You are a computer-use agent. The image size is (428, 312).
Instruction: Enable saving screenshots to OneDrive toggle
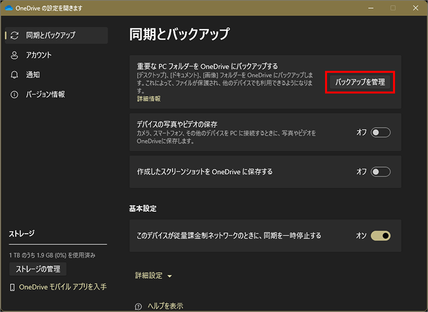(x=381, y=172)
